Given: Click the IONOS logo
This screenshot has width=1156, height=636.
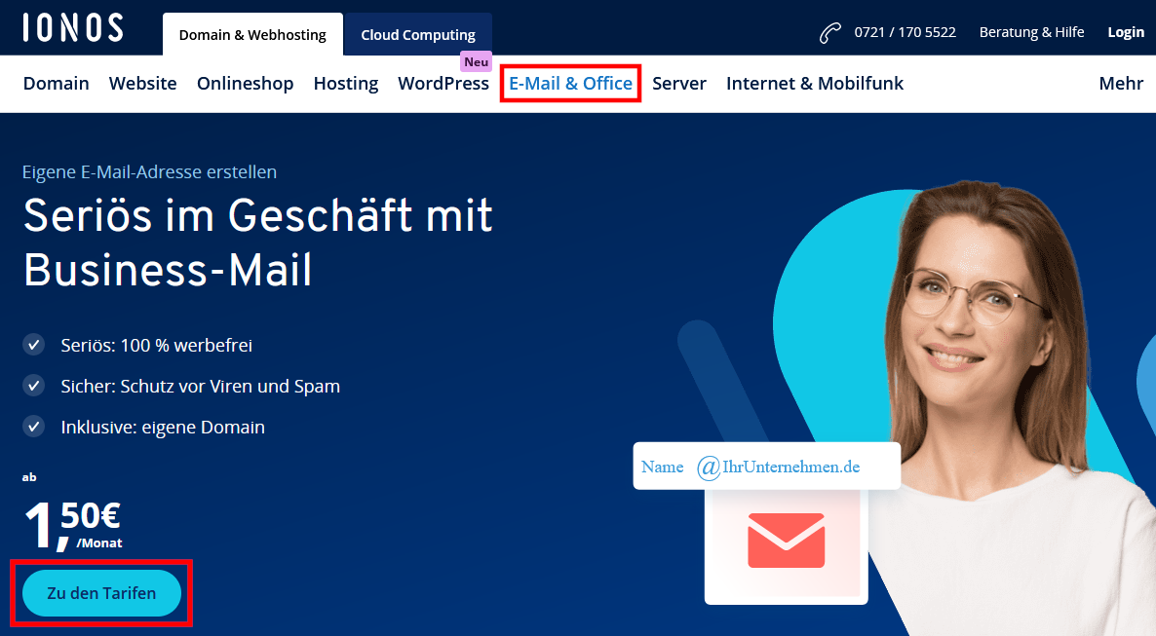Looking at the screenshot, I should click(73, 28).
